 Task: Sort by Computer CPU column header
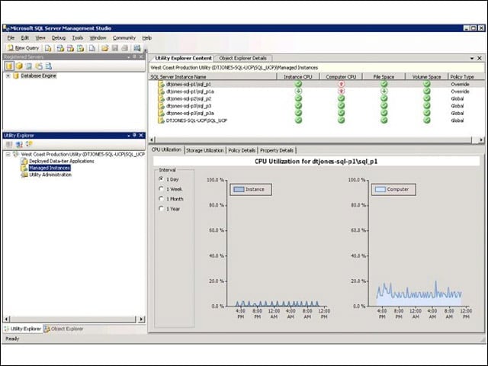pos(341,76)
